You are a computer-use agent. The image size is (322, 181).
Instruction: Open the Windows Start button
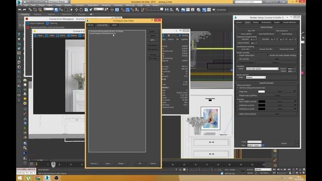pos(20,178)
